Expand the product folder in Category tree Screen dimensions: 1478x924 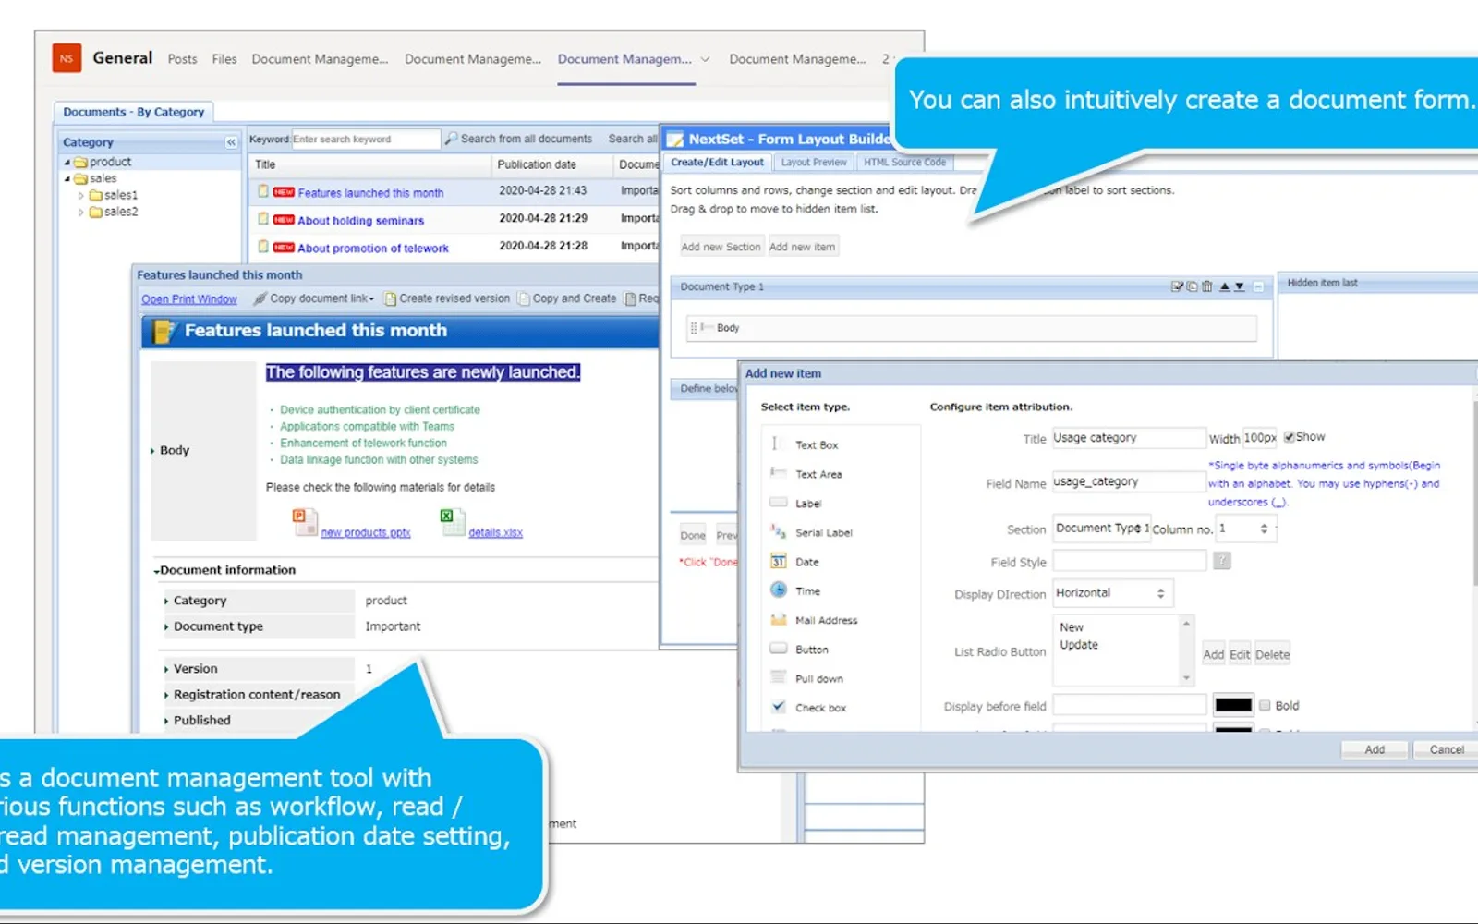click(x=67, y=163)
